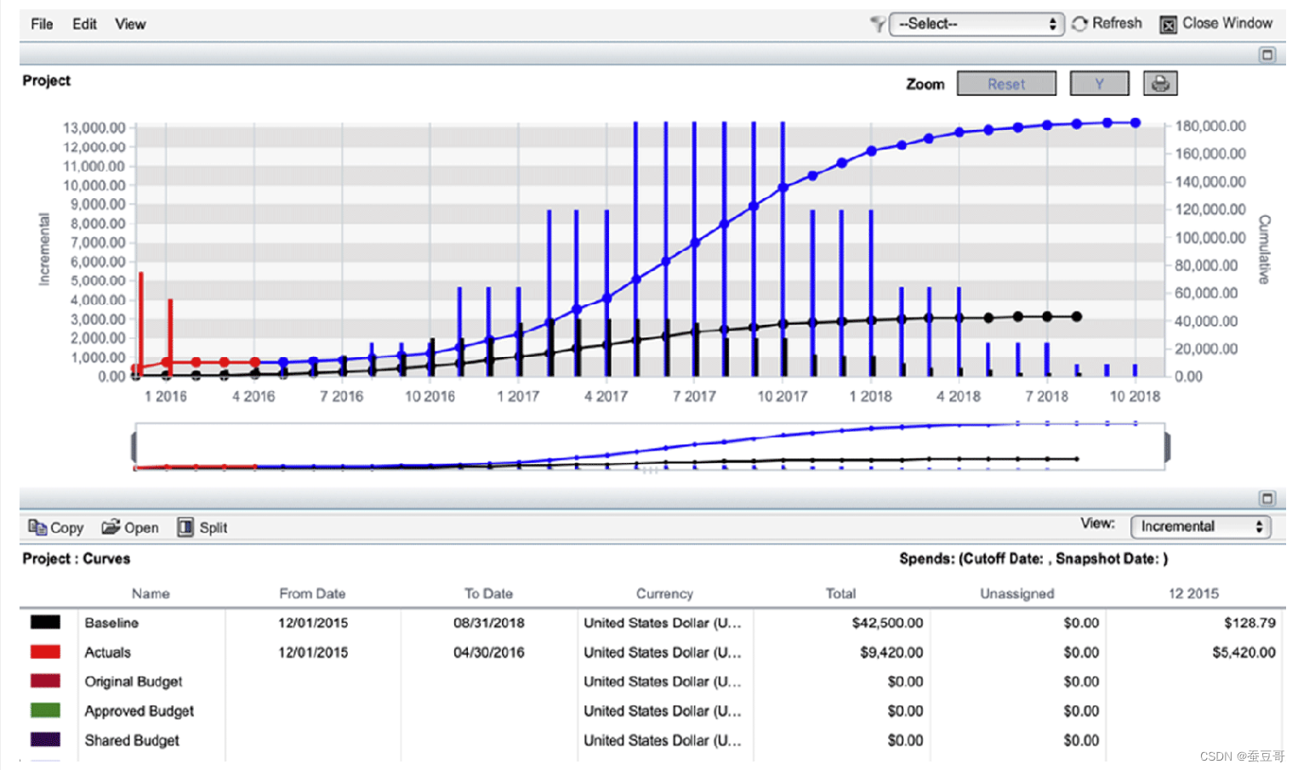Open the View menu
The height and width of the screenshot is (770, 1298).
pos(130,24)
